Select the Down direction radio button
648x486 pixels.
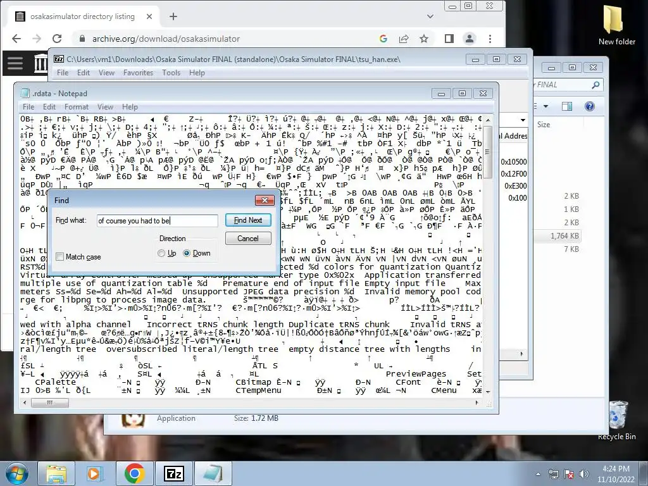tap(187, 253)
